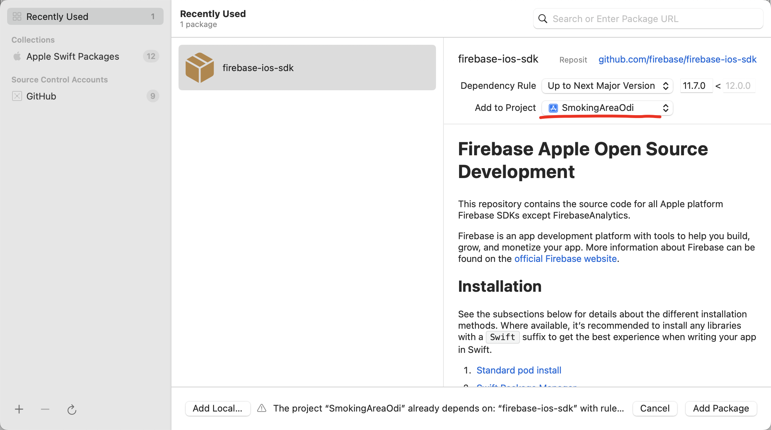Open the Add to Project dropdown

tap(607, 108)
